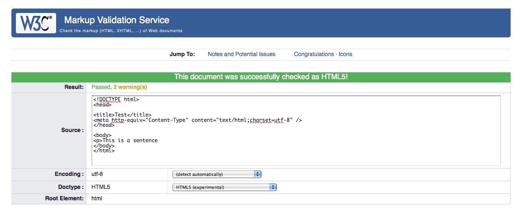Click the "Root Element:" row label
The height and width of the screenshot is (208, 522).
point(65,199)
